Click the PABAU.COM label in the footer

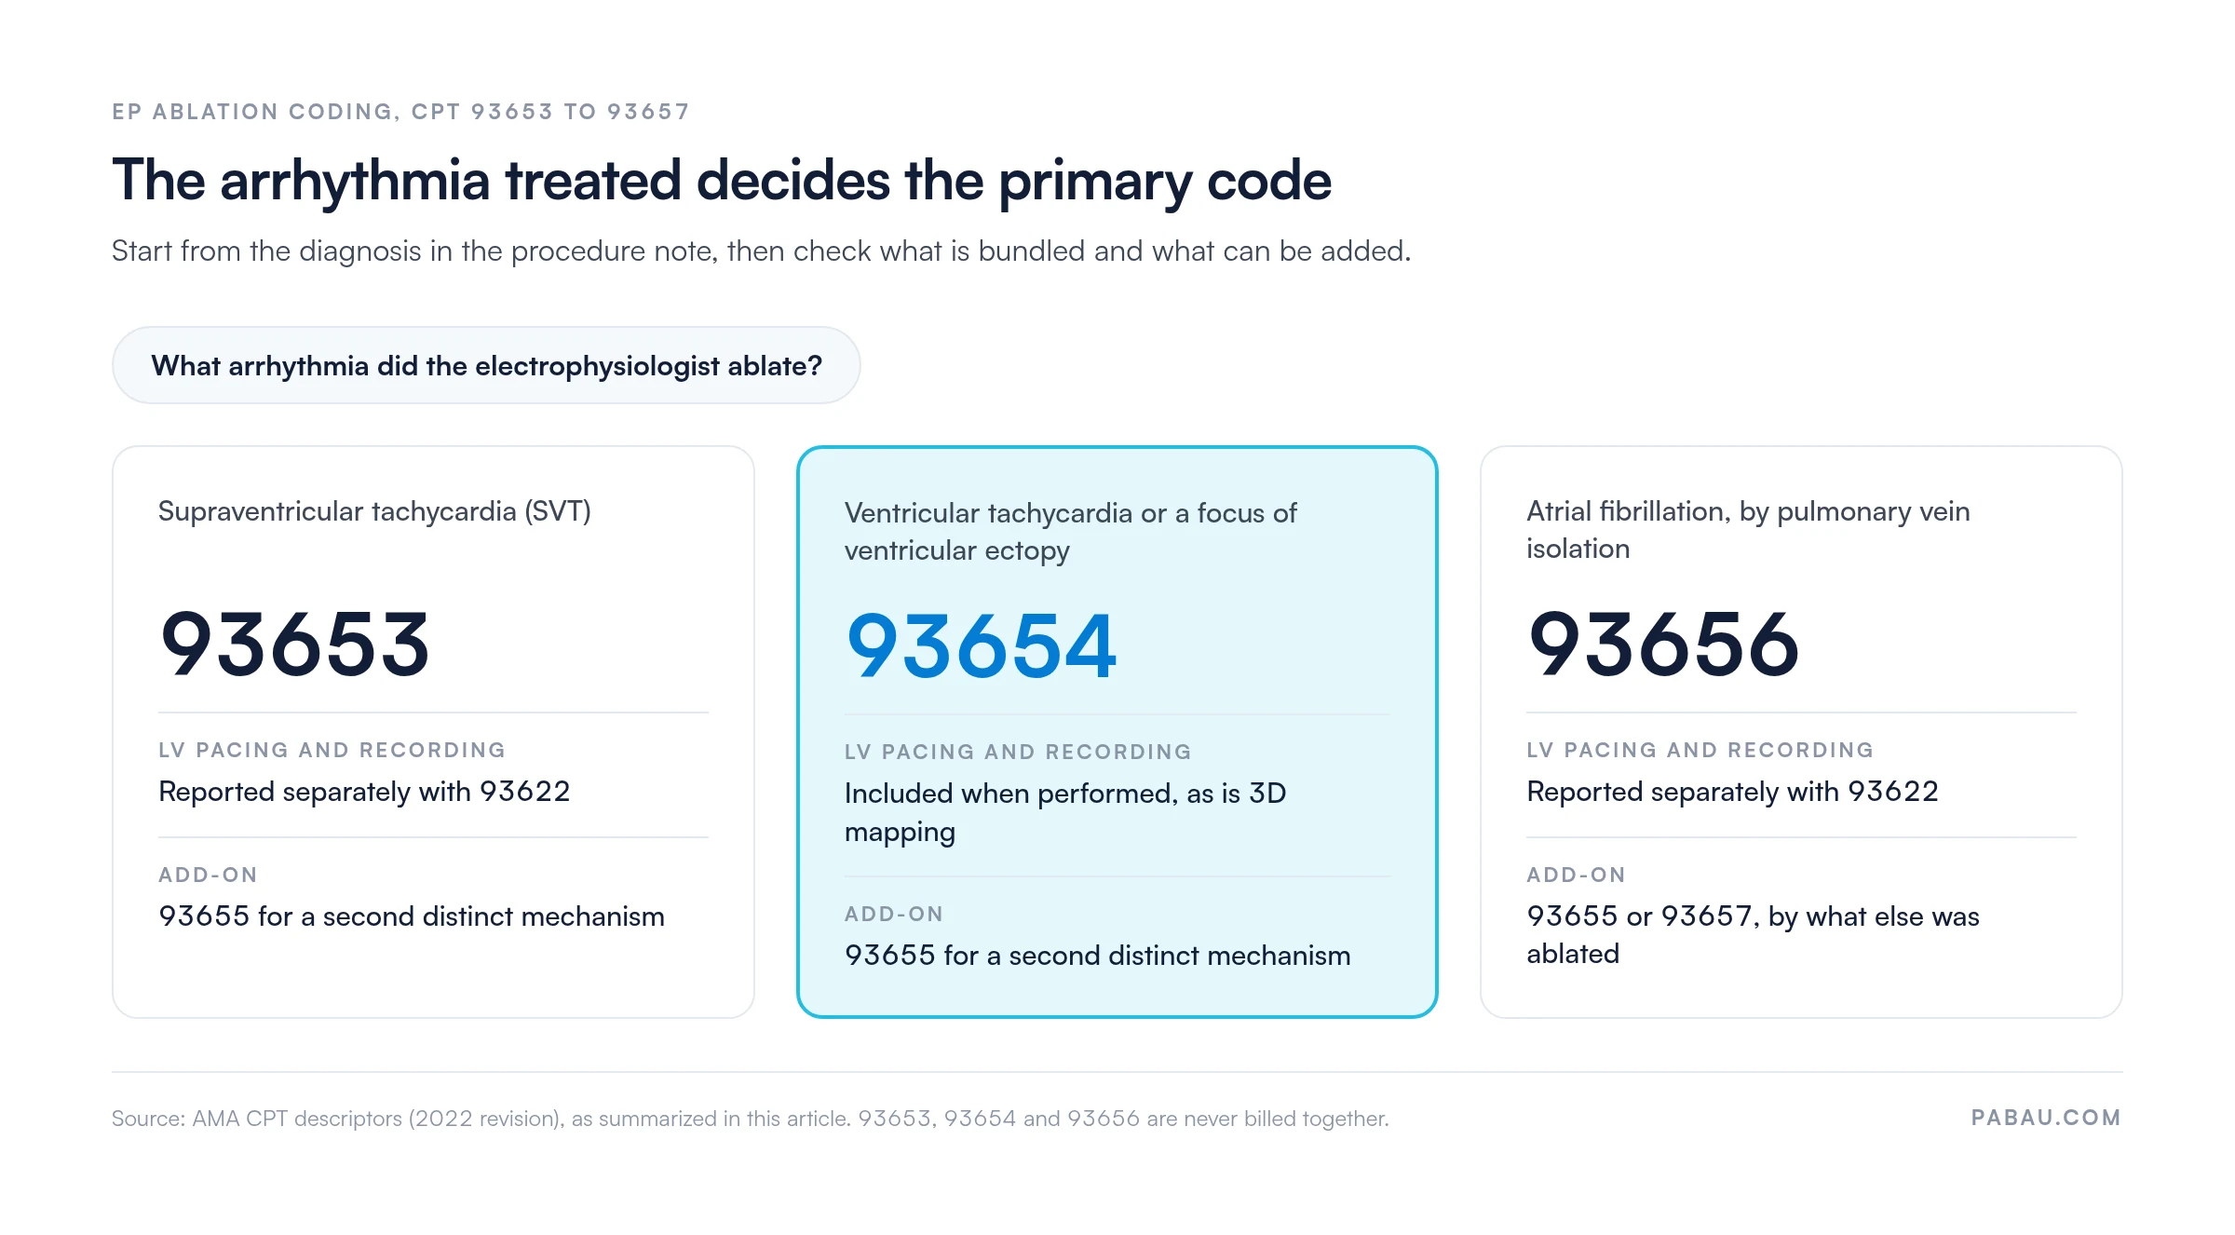(x=2046, y=1118)
